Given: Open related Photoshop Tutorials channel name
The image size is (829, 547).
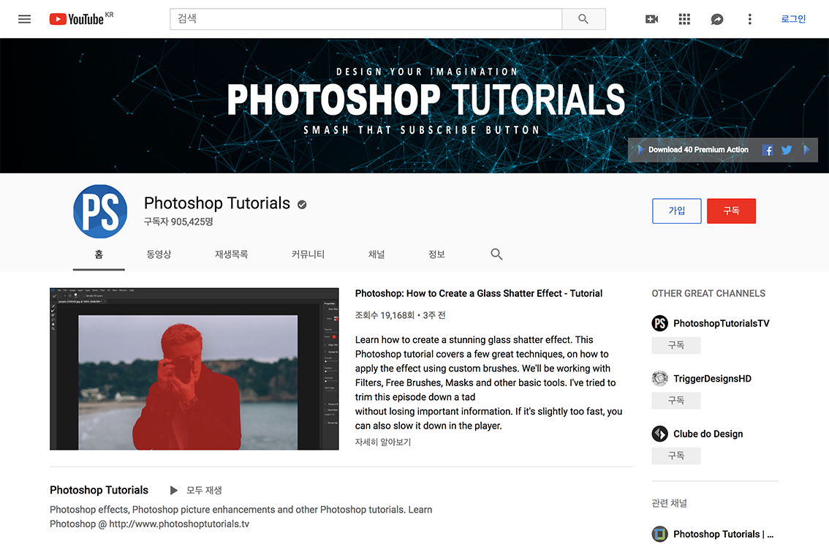Looking at the screenshot, I should 723,535.
